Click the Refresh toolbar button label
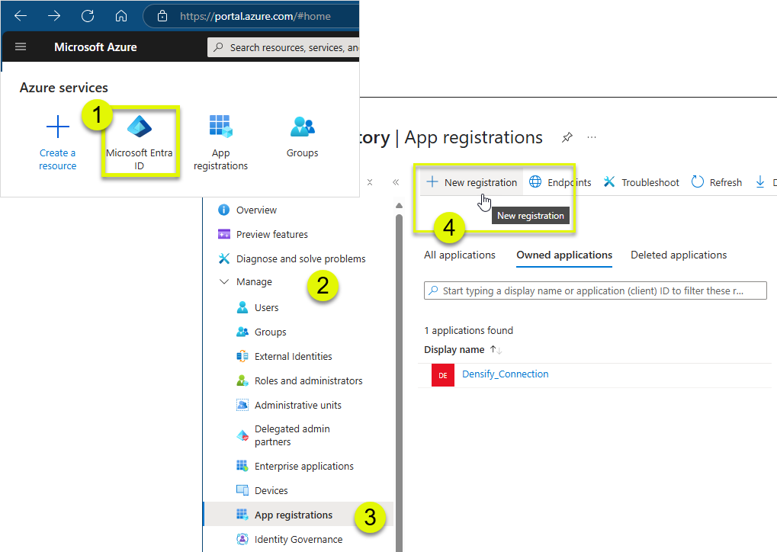 (x=725, y=182)
